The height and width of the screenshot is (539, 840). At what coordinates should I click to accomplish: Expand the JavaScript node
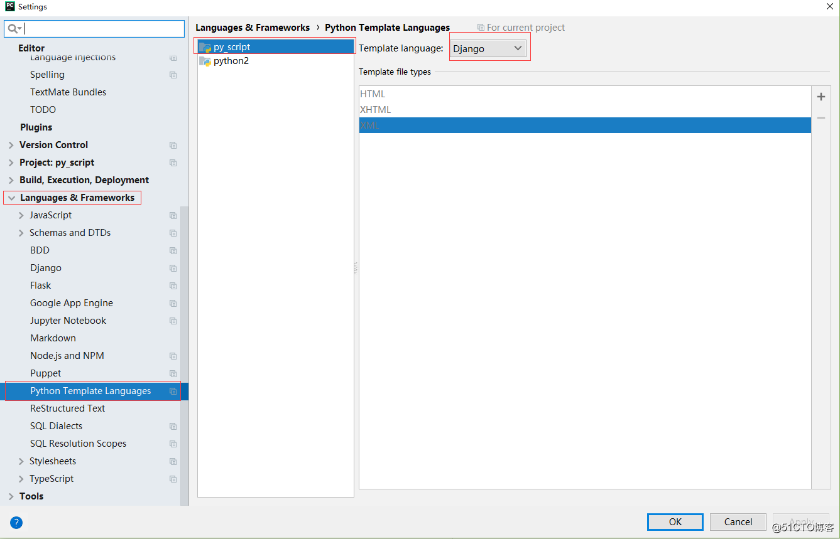point(21,215)
